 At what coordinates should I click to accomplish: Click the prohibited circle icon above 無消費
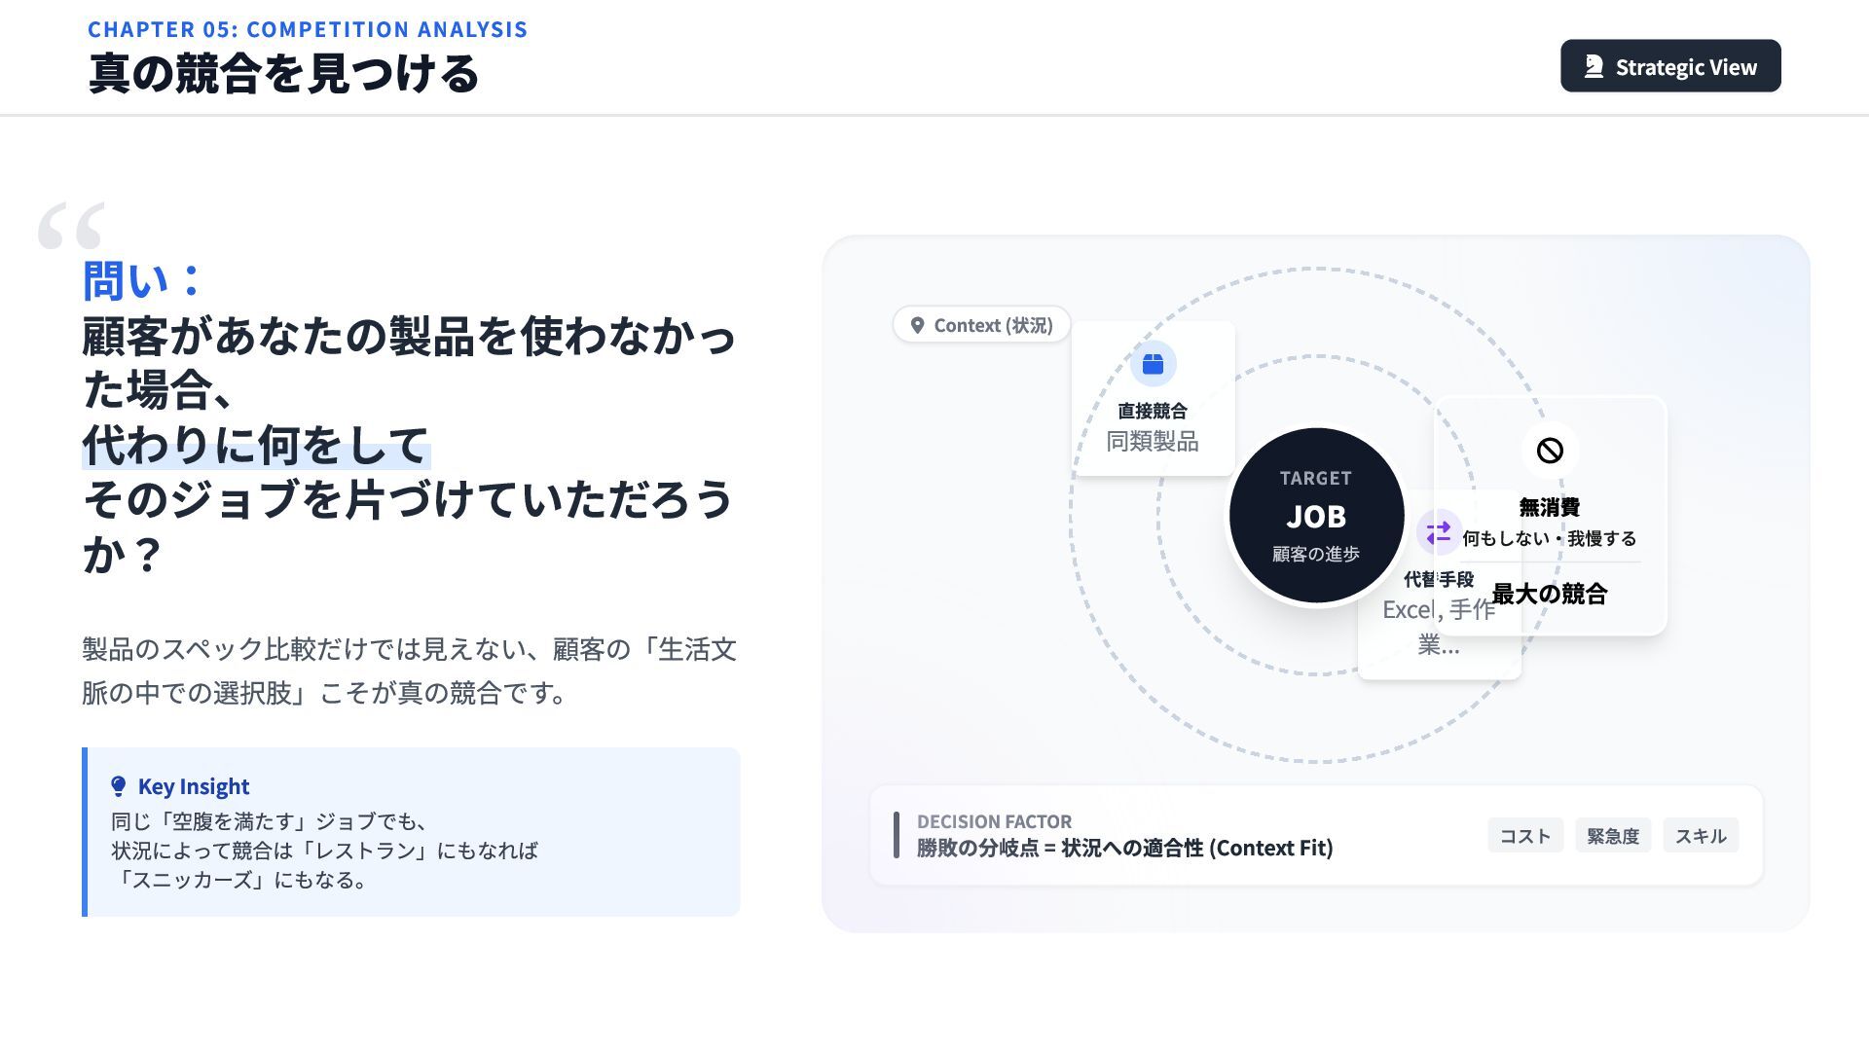tap(1550, 451)
